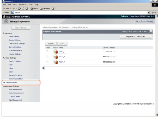Click the Delete button
Screen dimensions: 158x117
pyautogui.click(x=62, y=44)
